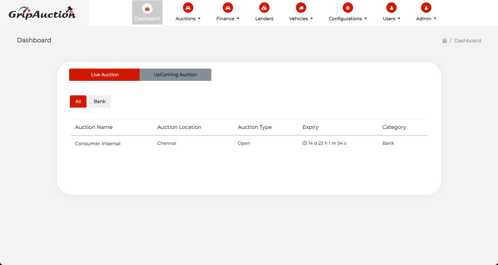Click the Finance car icon
The height and width of the screenshot is (265, 498).
click(x=228, y=8)
